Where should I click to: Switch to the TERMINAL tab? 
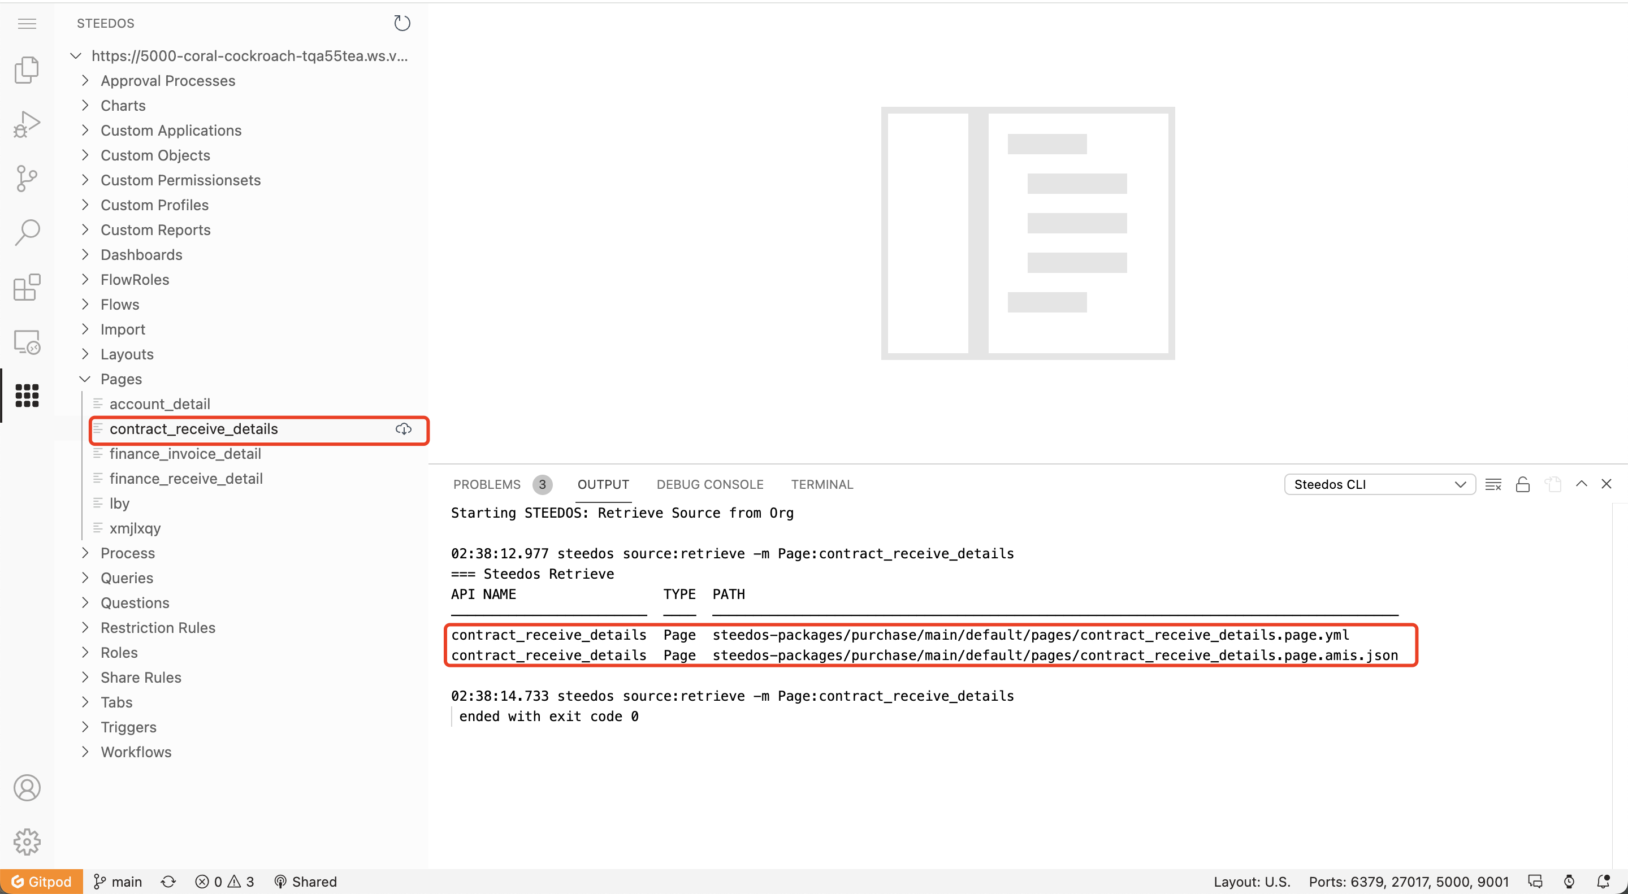point(821,485)
